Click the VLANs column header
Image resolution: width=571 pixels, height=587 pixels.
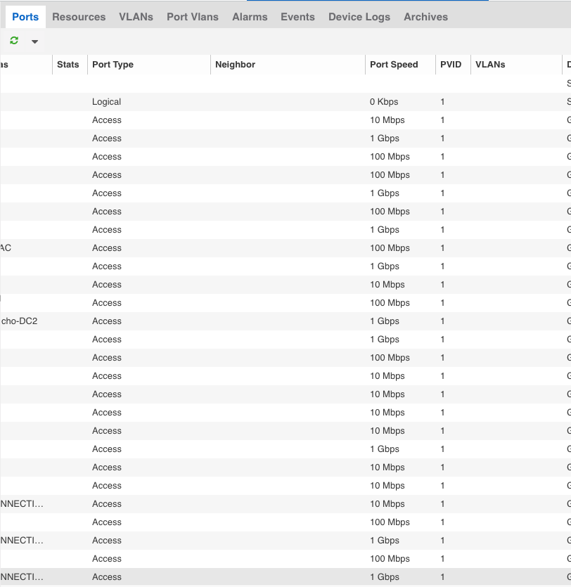490,65
